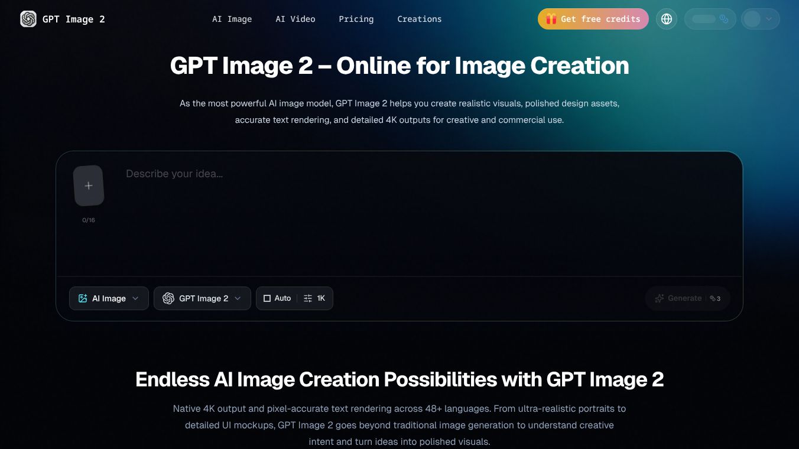Click the Generate button
This screenshot has height=449, width=799.
pyautogui.click(x=688, y=298)
